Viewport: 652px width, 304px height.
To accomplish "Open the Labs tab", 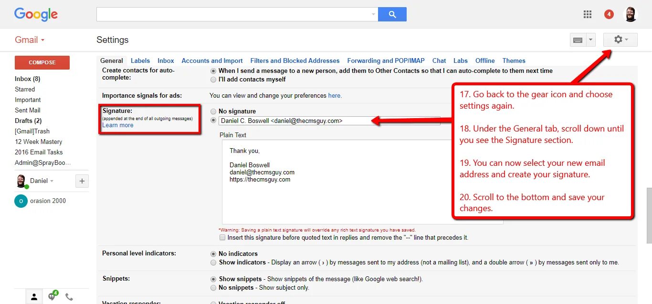I will (461, 61).
